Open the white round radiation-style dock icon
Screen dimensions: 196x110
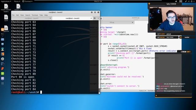[x=2, y=59]
